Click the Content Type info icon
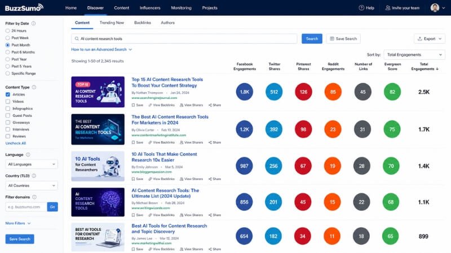 [34, 87]
